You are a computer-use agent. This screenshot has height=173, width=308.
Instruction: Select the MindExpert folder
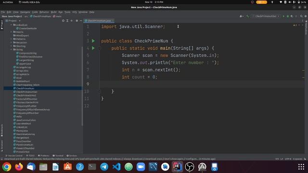(x=21, y=36)
